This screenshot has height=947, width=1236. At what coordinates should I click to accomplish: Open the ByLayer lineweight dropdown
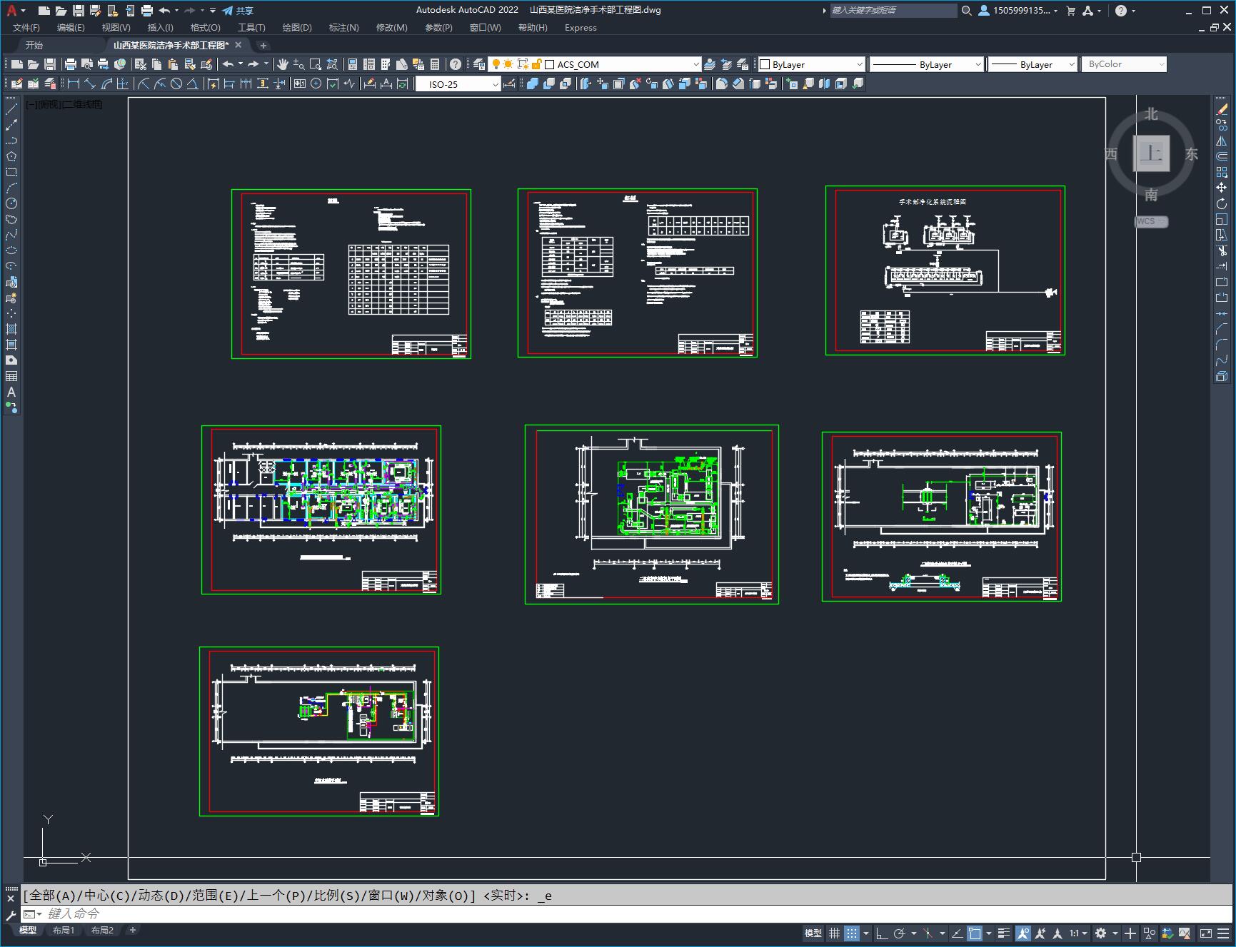point(1032,64)
